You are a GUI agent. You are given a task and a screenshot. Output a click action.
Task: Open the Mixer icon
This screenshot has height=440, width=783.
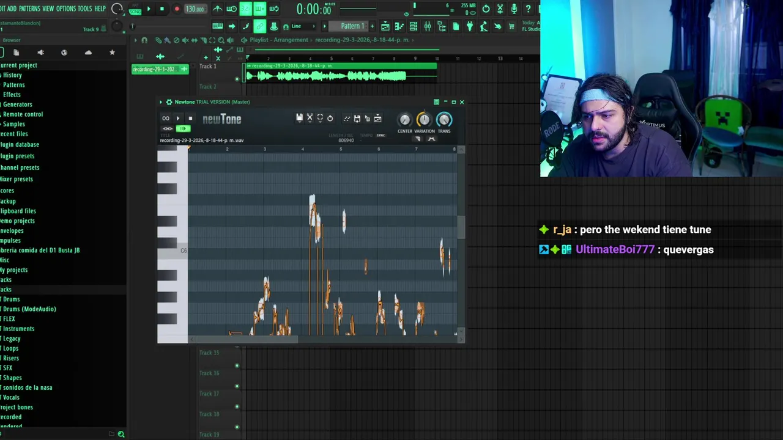coord(427,26)
